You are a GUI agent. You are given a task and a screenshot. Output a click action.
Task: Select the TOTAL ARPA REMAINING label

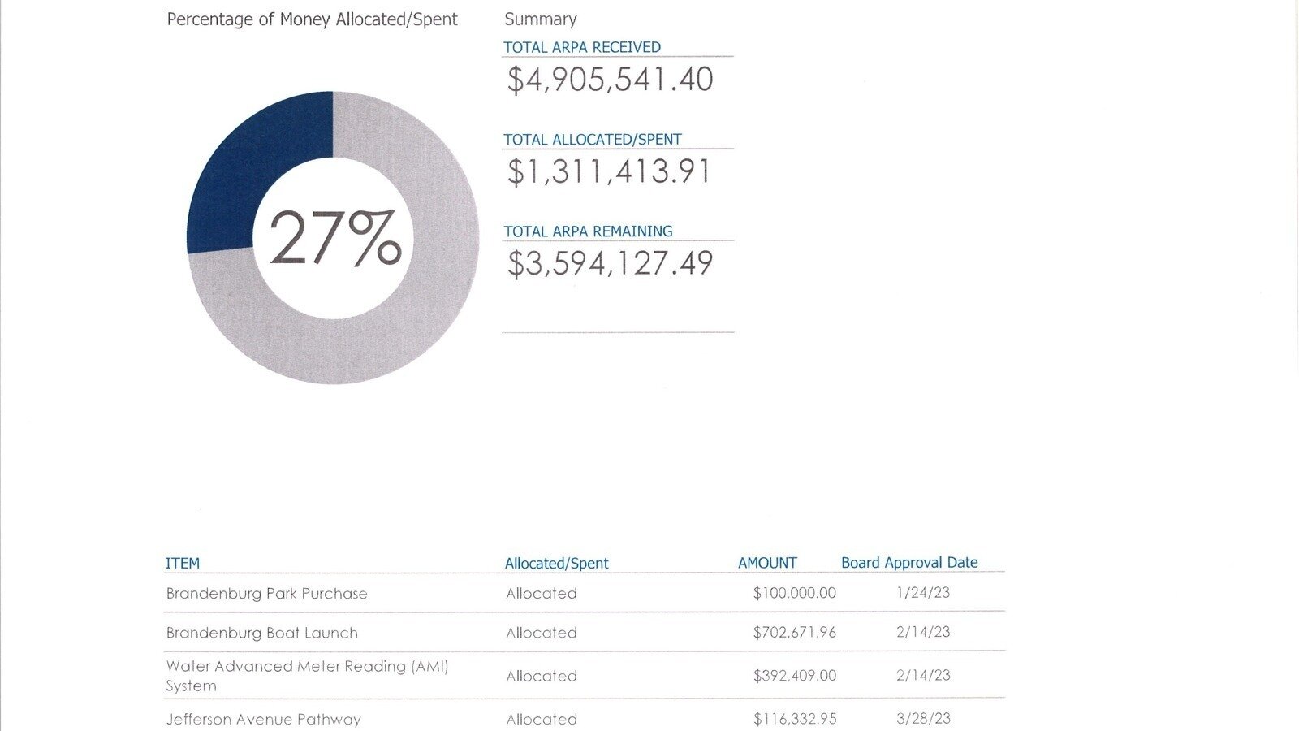(588, 231)
